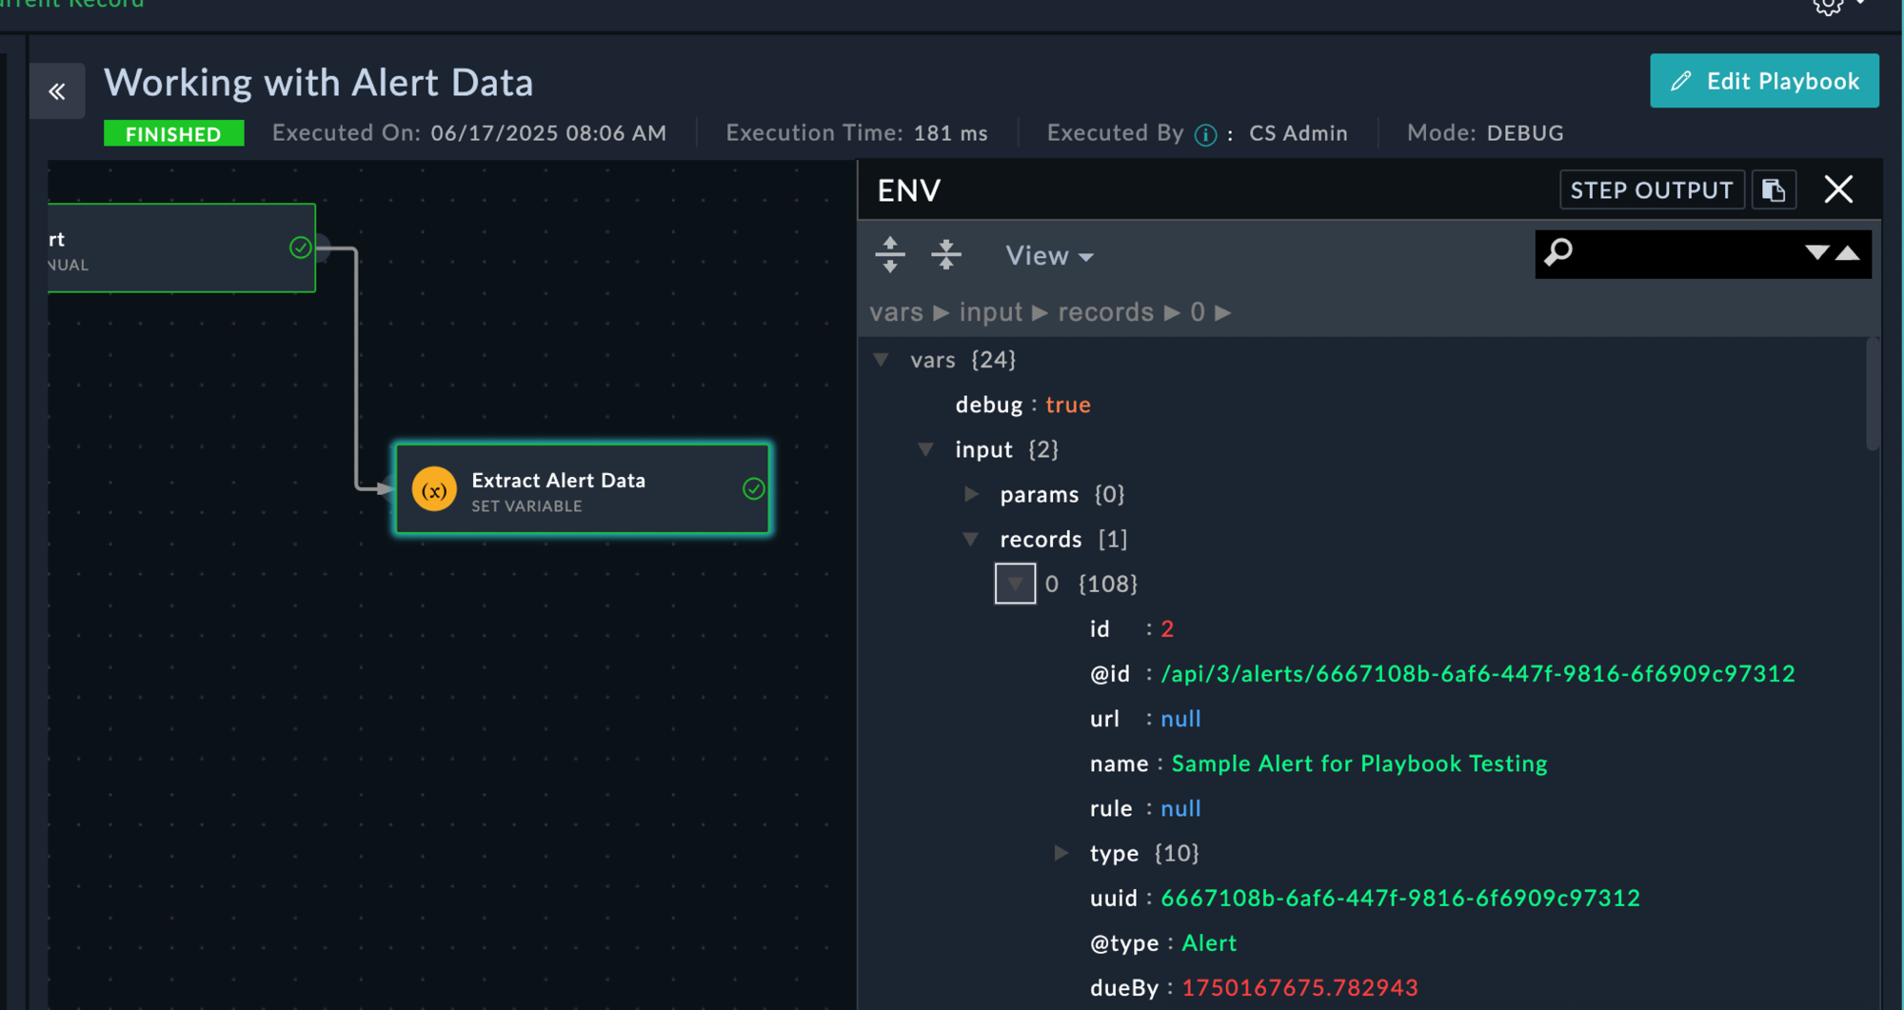
Task: Click the dueBy timestamp value
Action: point(1299,987)
